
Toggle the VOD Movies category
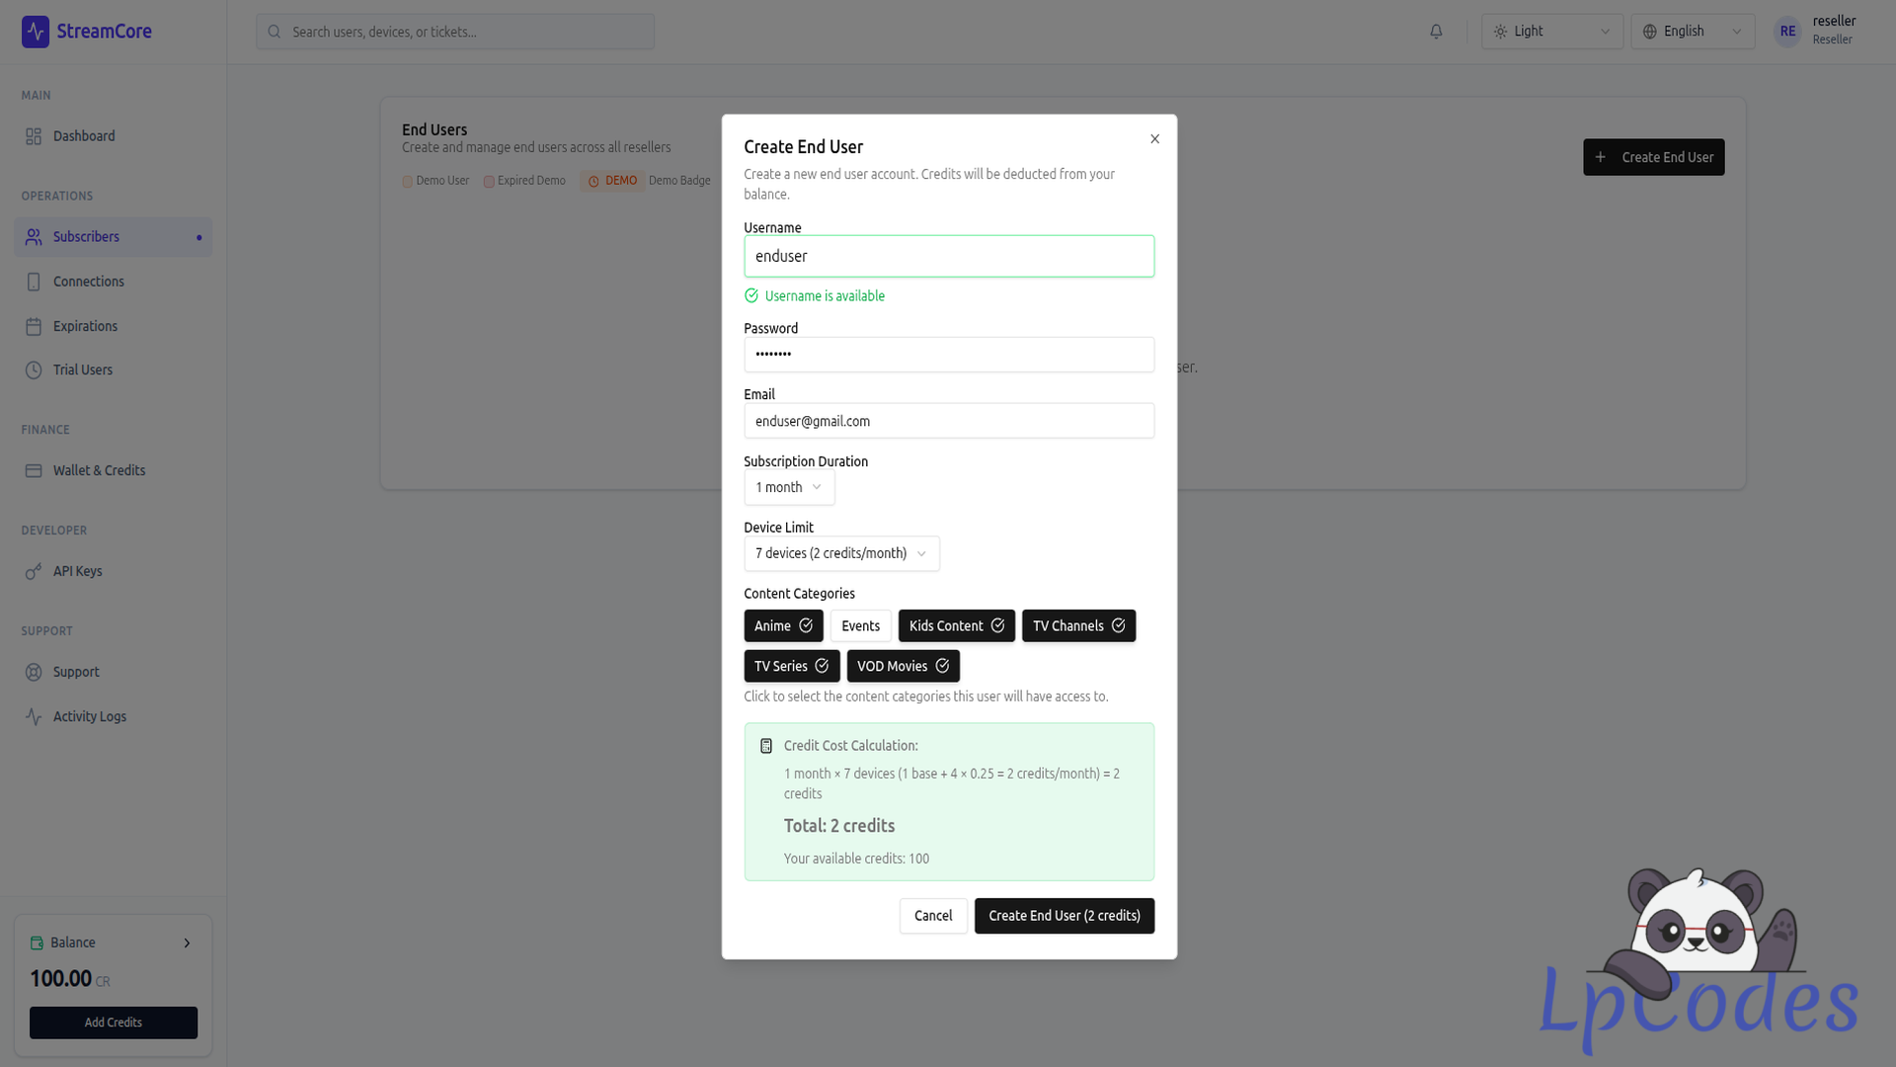(x=903, y=666)
